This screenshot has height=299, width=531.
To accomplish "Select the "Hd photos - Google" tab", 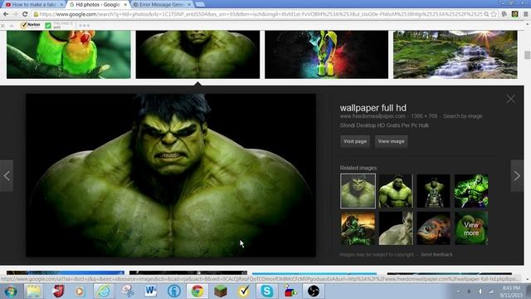I will pos(98,4).
